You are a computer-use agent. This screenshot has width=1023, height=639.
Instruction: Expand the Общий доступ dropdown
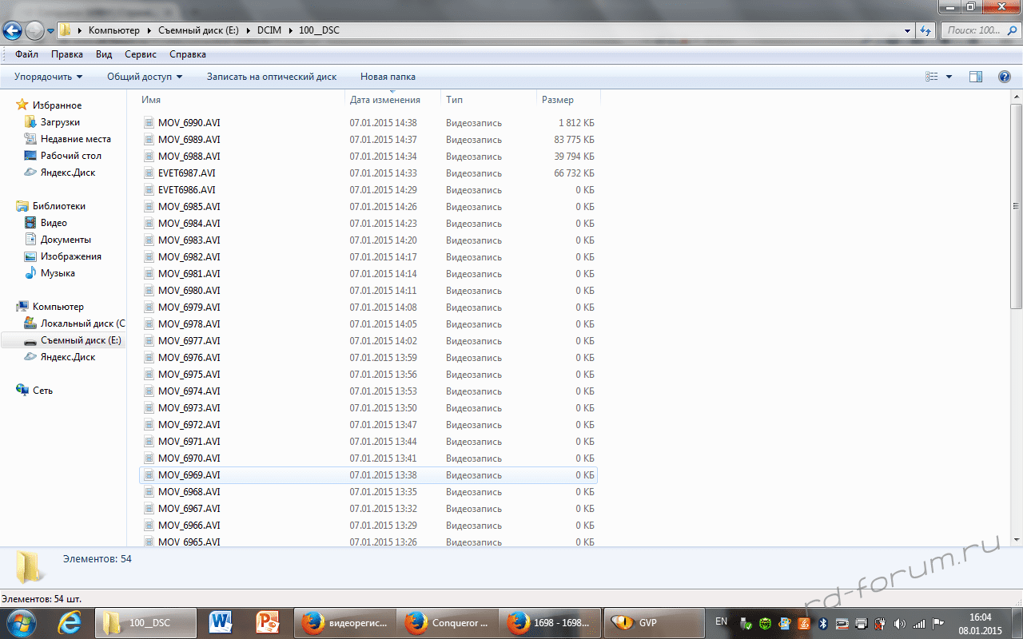tap(145, 77)
